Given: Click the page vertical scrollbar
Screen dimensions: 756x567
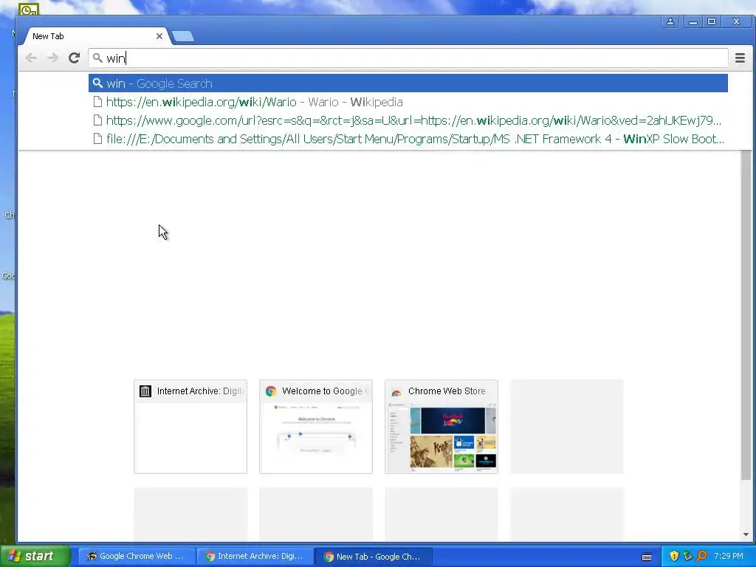Looking at the screenshot, I should 746,316.
